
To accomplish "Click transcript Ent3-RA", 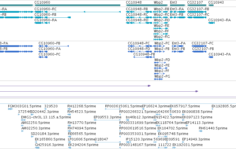I will tap(177, 9).
